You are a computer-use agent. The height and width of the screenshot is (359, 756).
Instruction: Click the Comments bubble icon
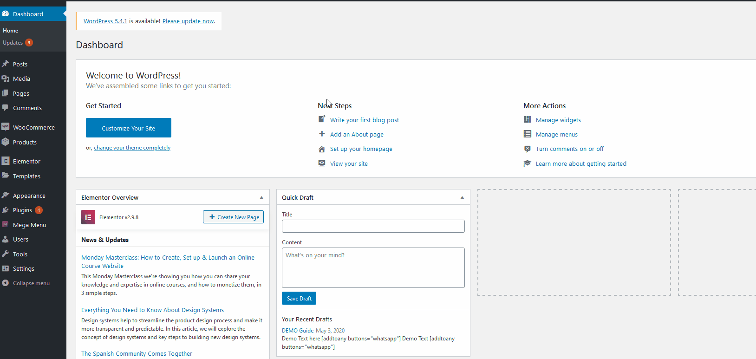[x=6, y=108]
